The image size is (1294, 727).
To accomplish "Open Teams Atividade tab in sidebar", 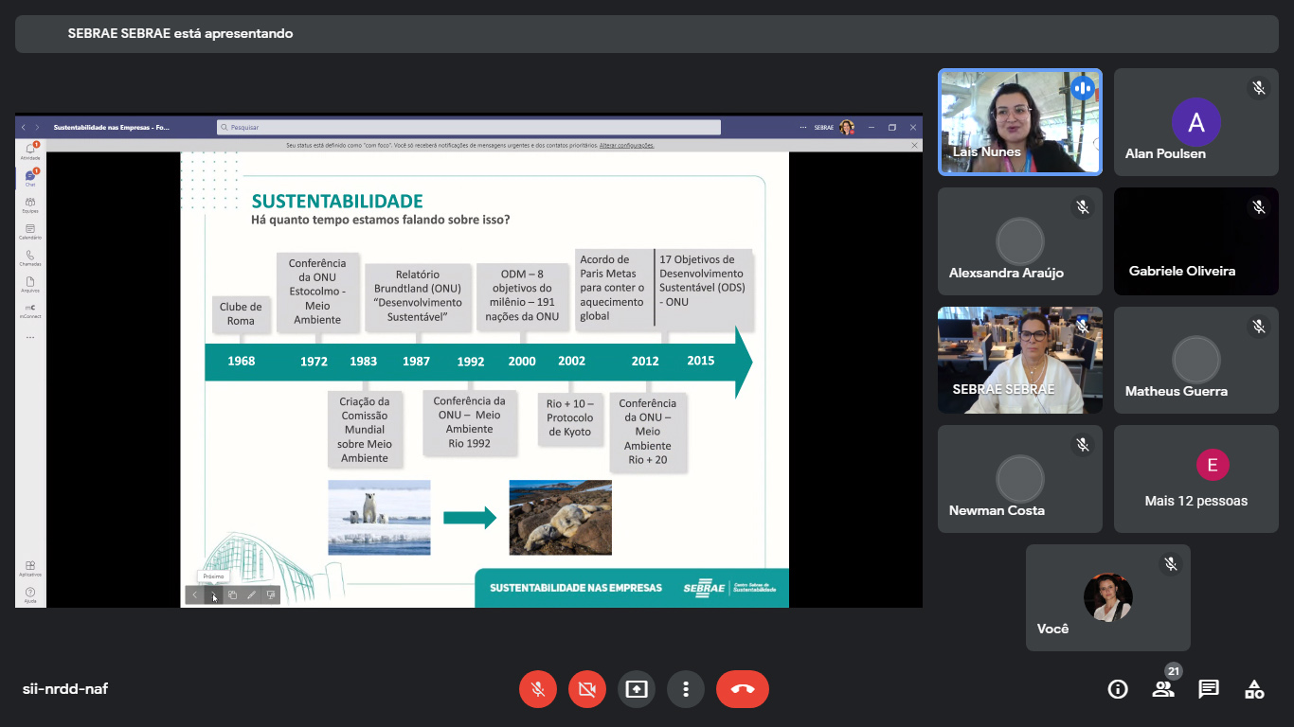I will tap(30, 151).
